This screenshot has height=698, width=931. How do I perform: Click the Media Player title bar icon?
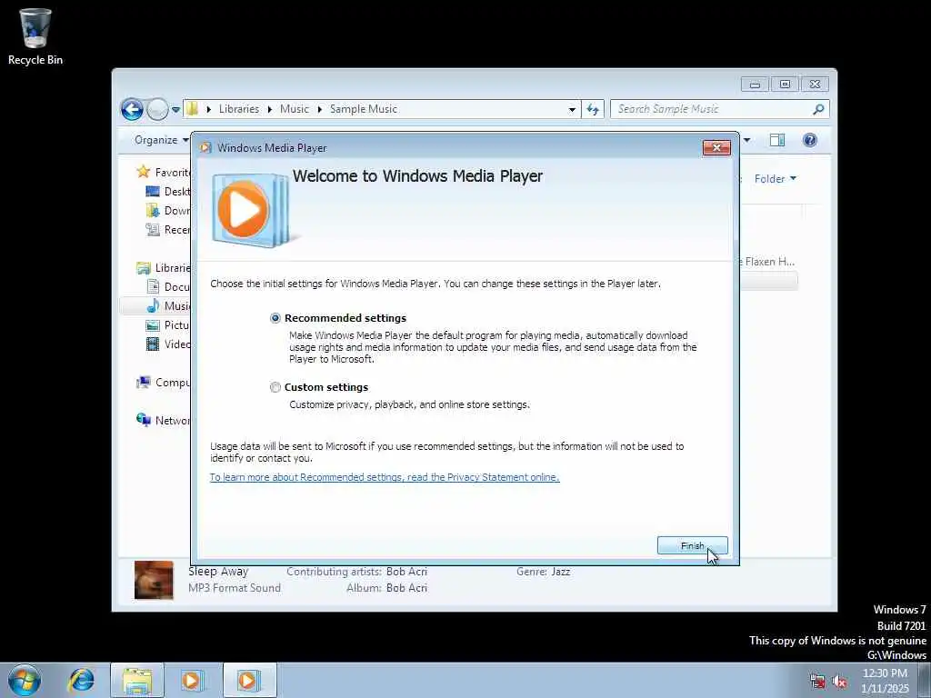click(x=205, y=148)
